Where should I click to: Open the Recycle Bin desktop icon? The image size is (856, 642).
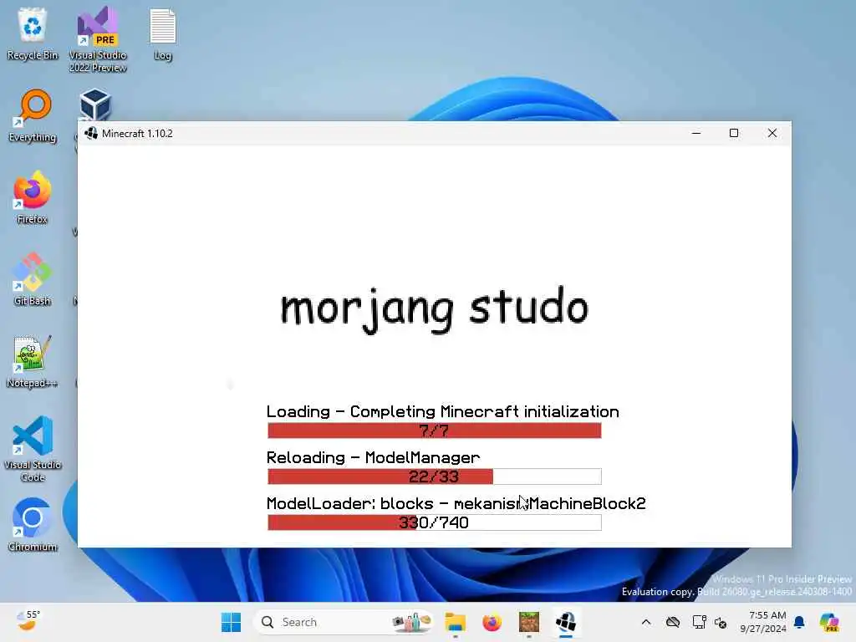click(33, 33)
